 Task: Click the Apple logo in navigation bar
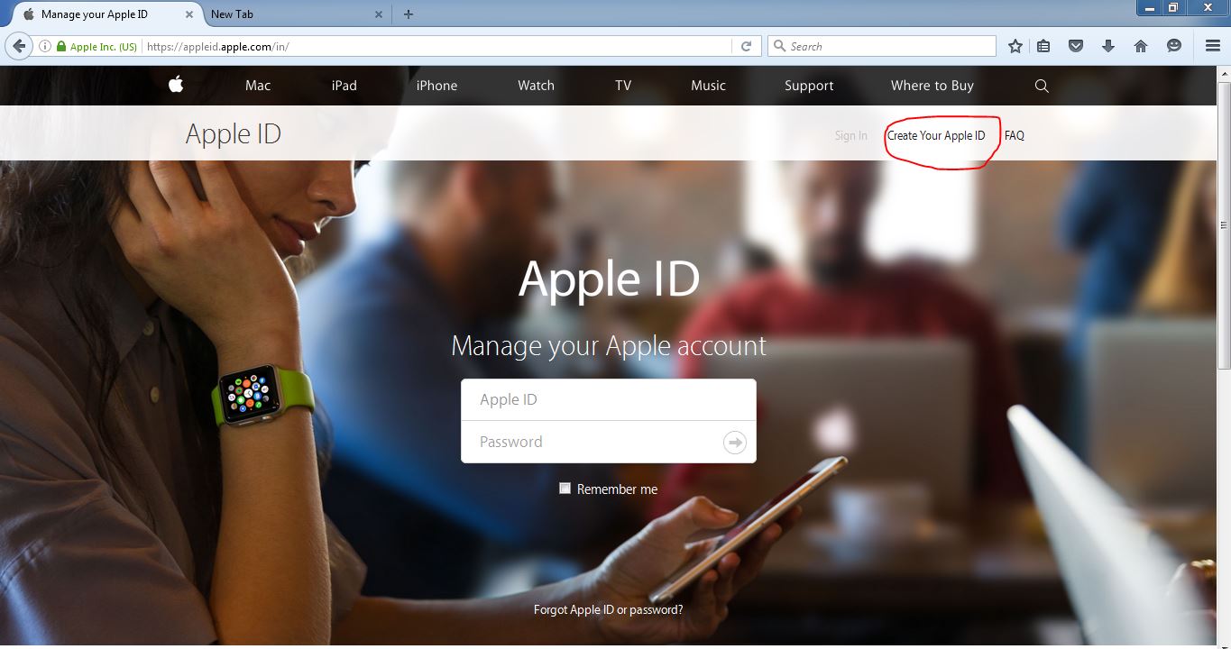click(176, 85)
